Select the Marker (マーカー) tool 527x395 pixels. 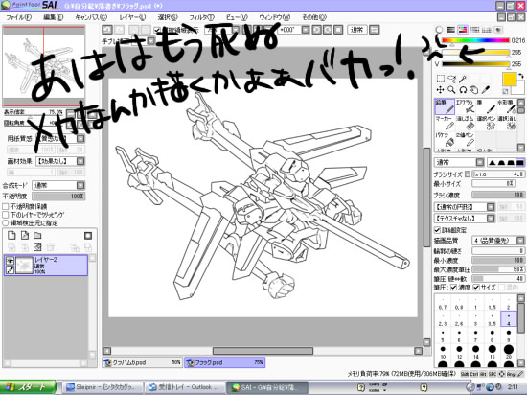tap(445, 123)
